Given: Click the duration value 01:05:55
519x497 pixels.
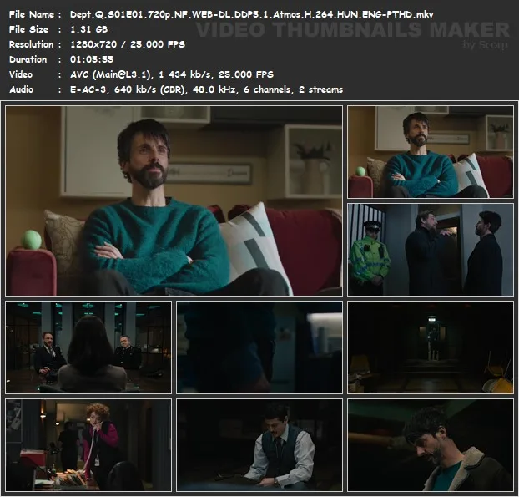Looking at the screenshot, I should click(x=92, y=59).
